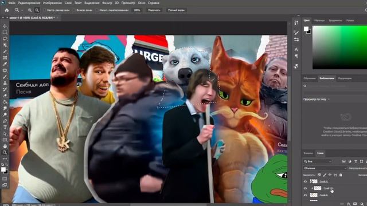This screenshot has width=367, height=206.
Task: Hide the top layer using its eye icon
Action: click(305, 181)
